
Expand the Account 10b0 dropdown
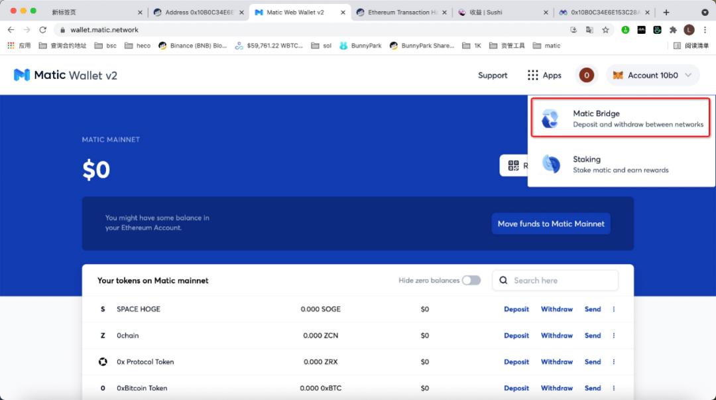[x=653, y=75]
